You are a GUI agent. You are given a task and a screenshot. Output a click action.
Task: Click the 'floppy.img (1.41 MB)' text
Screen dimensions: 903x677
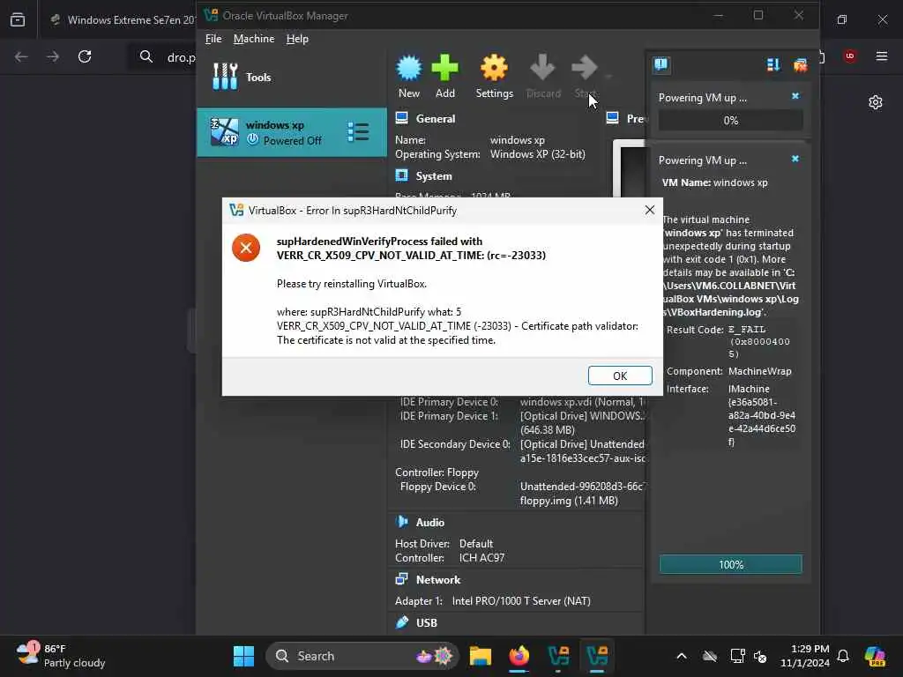tap(569, 501)
